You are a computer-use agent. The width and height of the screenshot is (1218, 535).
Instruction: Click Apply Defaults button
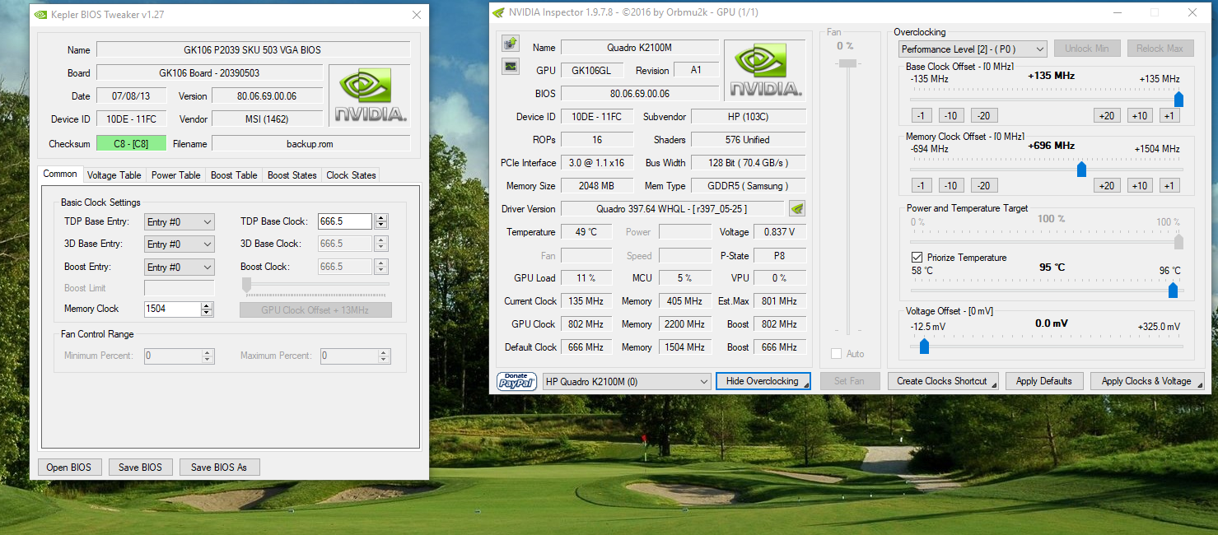[1044, 381]
